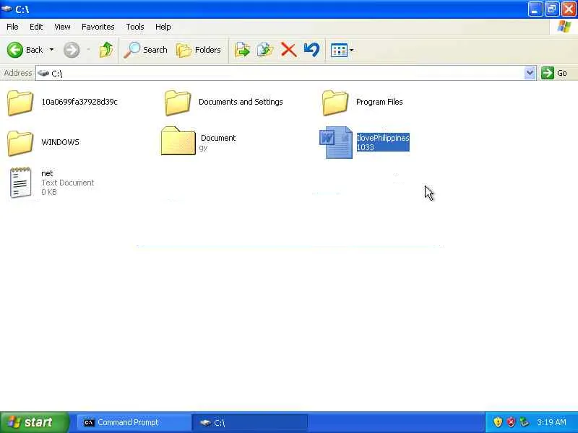Toggle the Folders pane

pyautogui.click(x=198, y=50)
